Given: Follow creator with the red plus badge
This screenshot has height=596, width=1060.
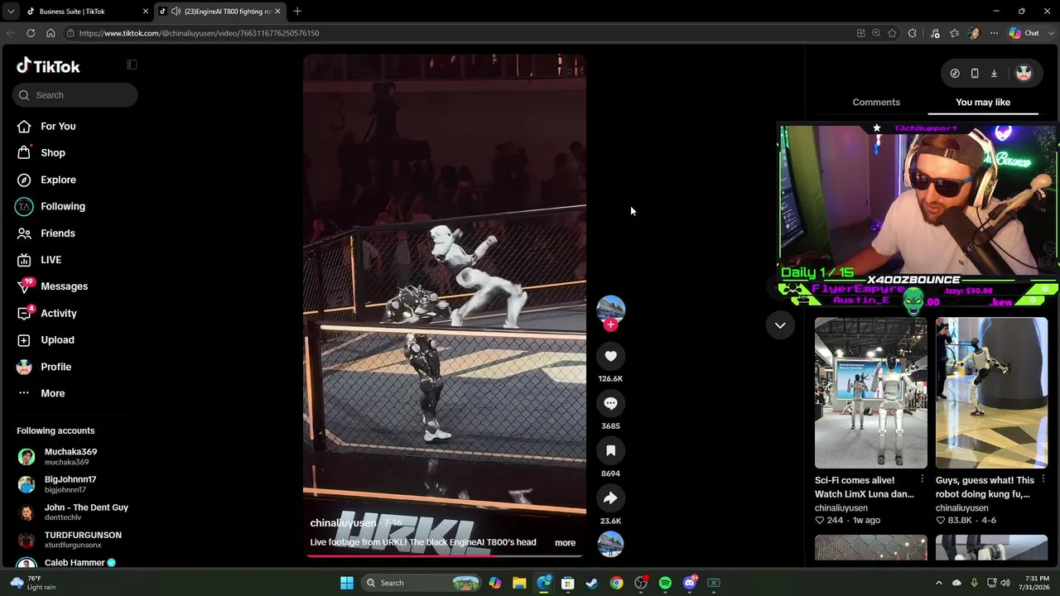Looking at the screenshot, I should [610, 324].
